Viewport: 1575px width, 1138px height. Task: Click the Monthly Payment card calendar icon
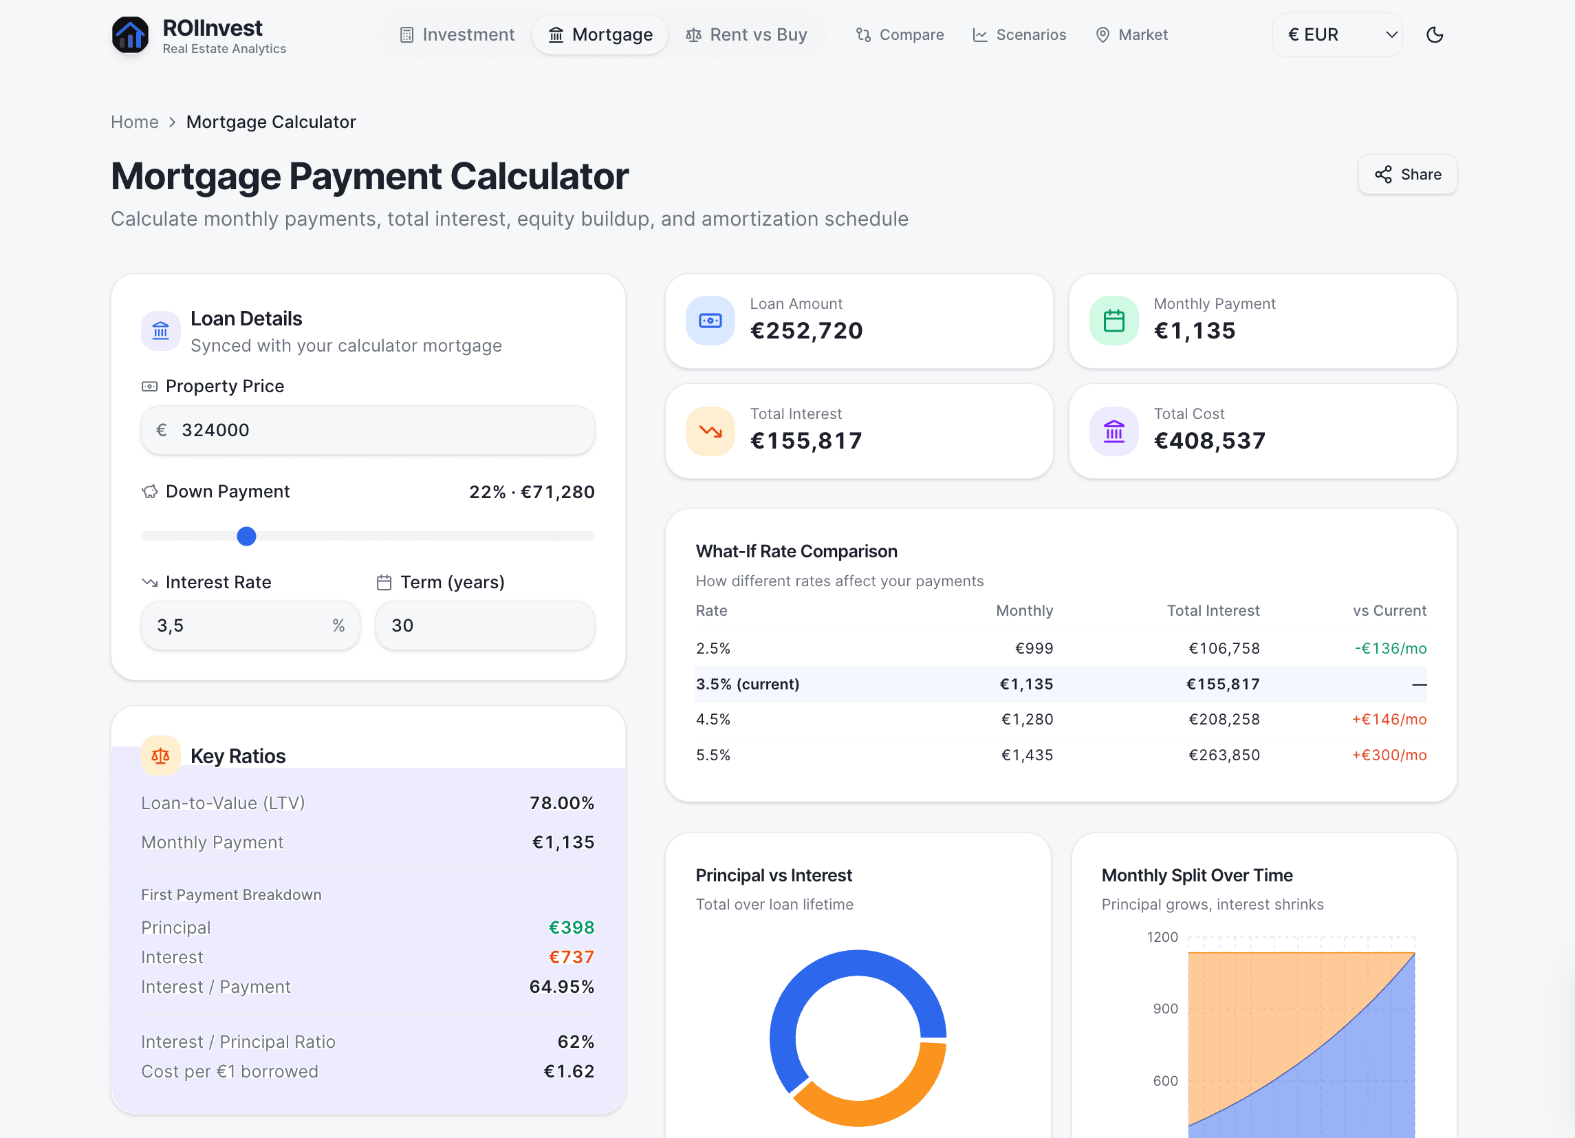coord(1114,321)
